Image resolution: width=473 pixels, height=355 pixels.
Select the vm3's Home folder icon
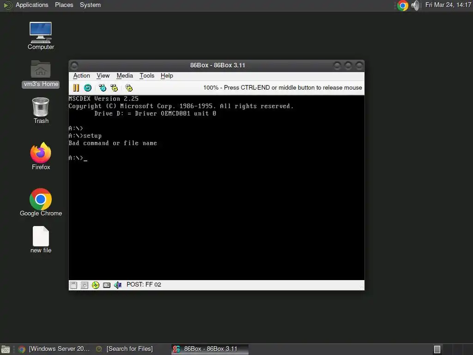[x=41, y=74]
